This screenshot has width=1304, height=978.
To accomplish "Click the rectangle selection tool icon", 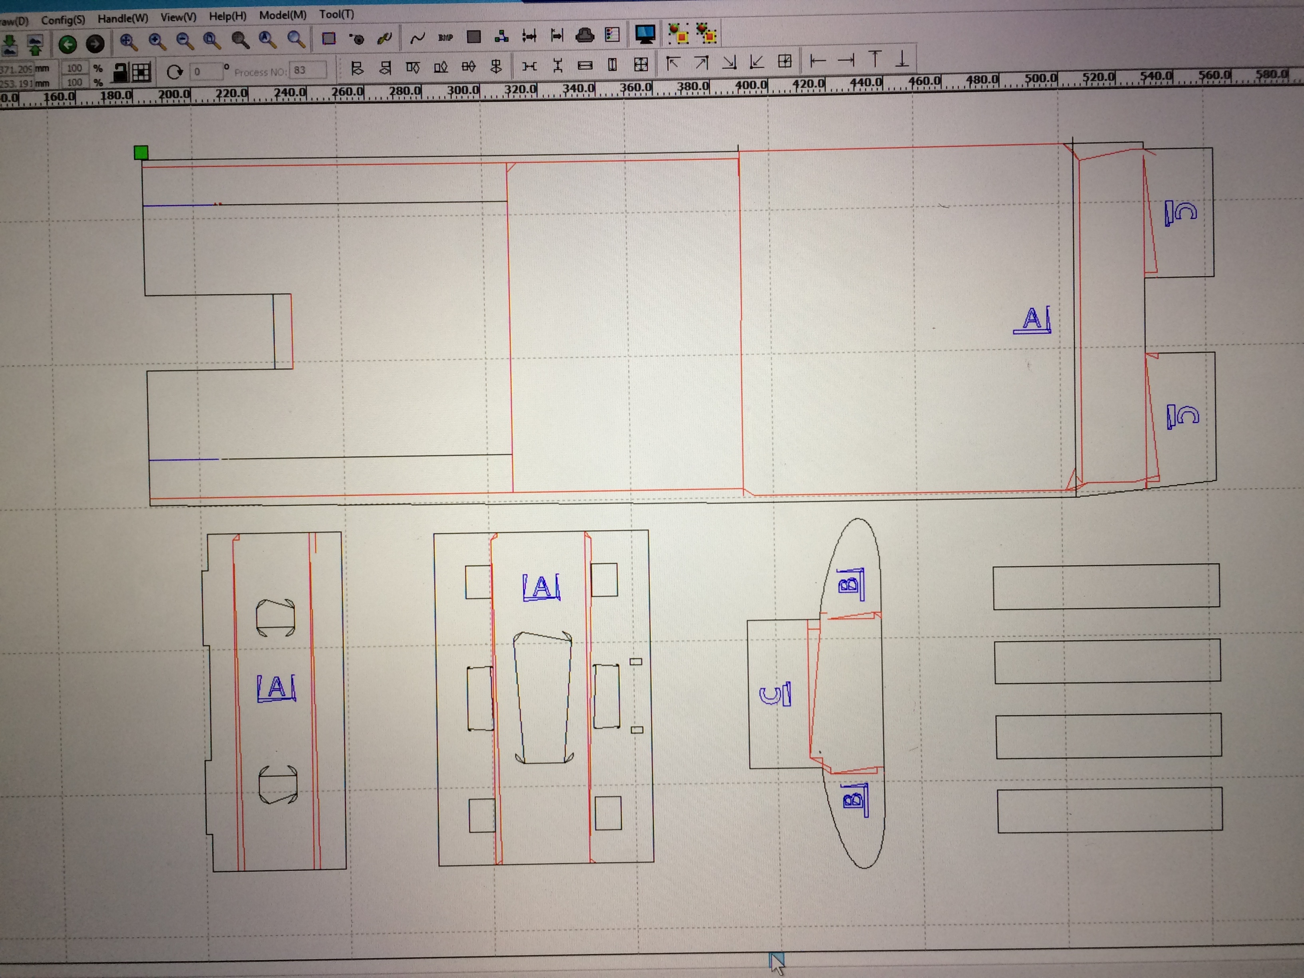I will [328, 39].
